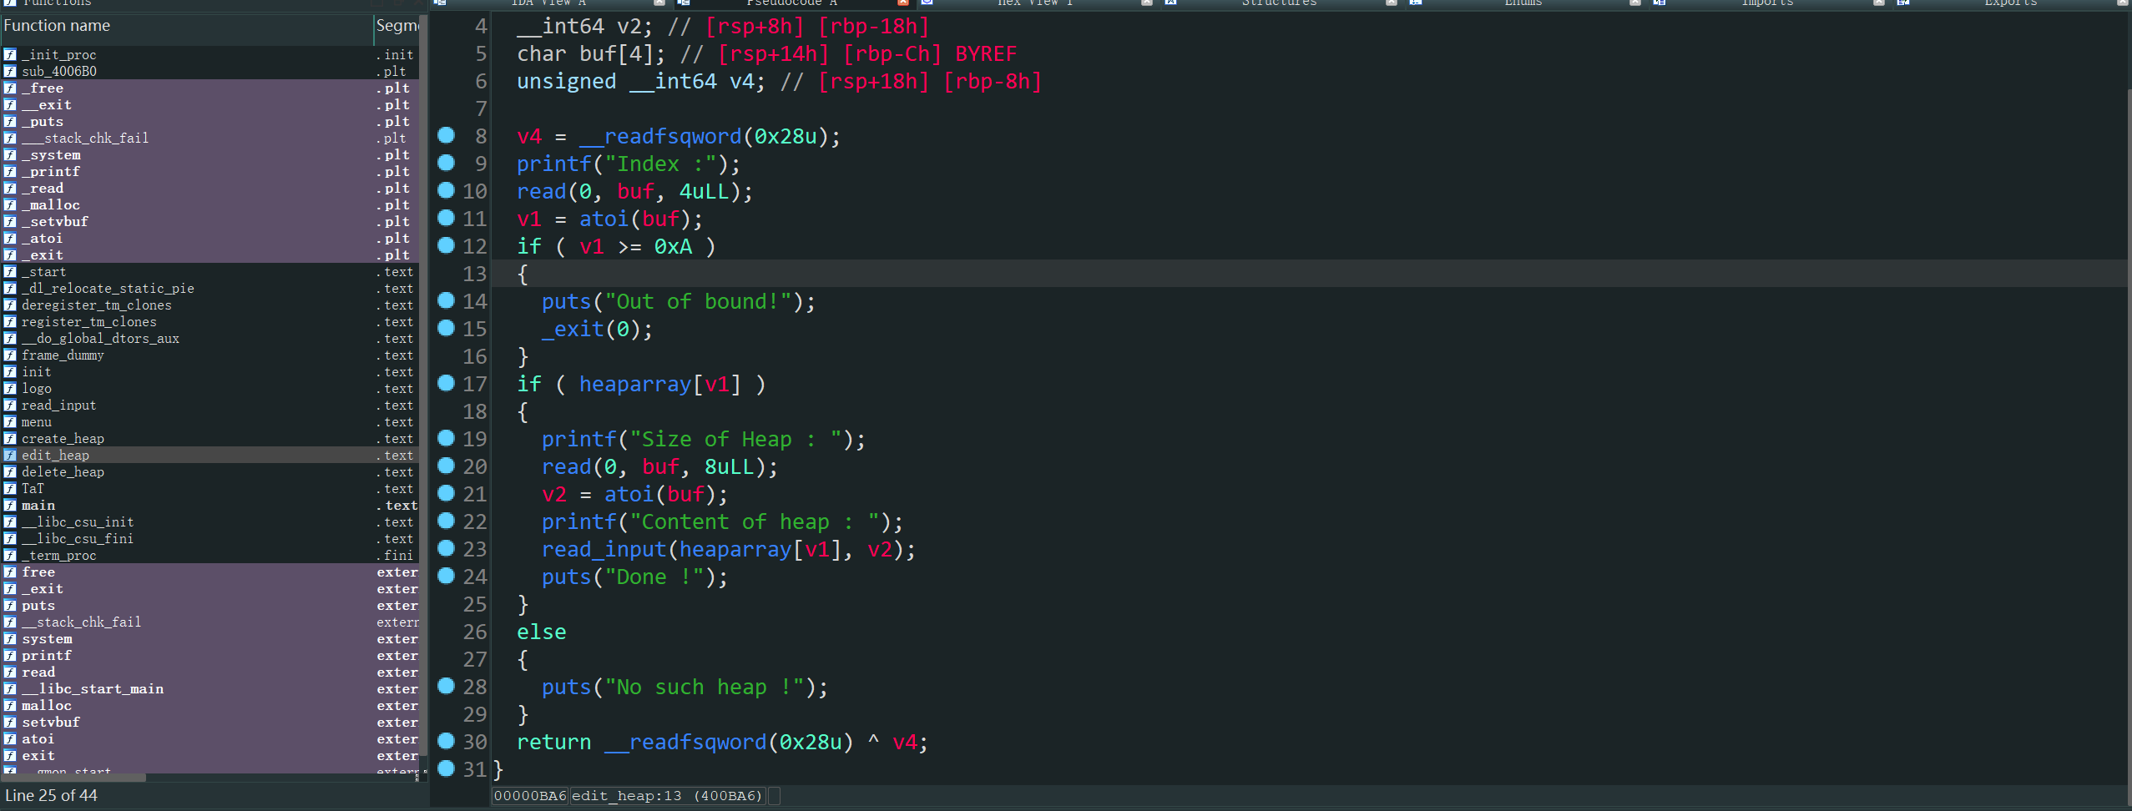Click the function icon beside _system

pos(10,155)
